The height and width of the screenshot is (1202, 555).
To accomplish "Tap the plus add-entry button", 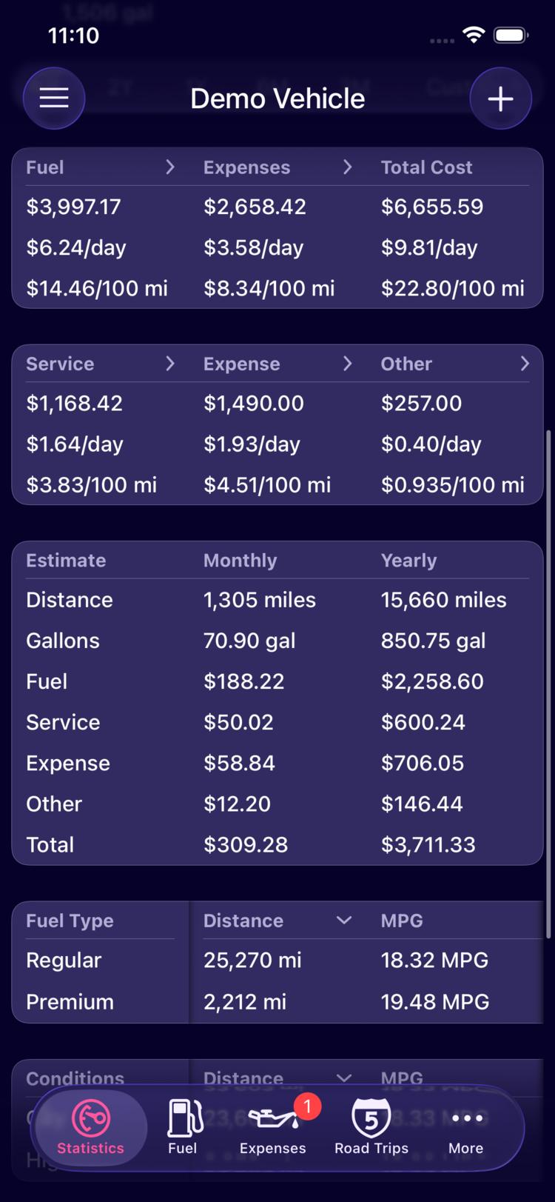I will coord(501,99).
